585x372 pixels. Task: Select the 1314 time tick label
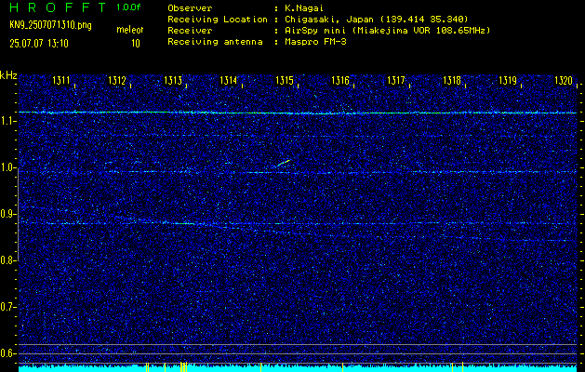(x=229, y=80)
